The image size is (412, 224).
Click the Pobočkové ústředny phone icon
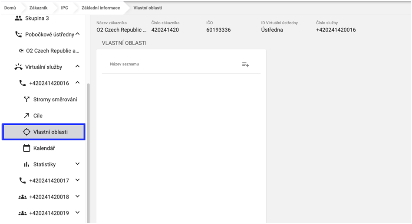18,34
